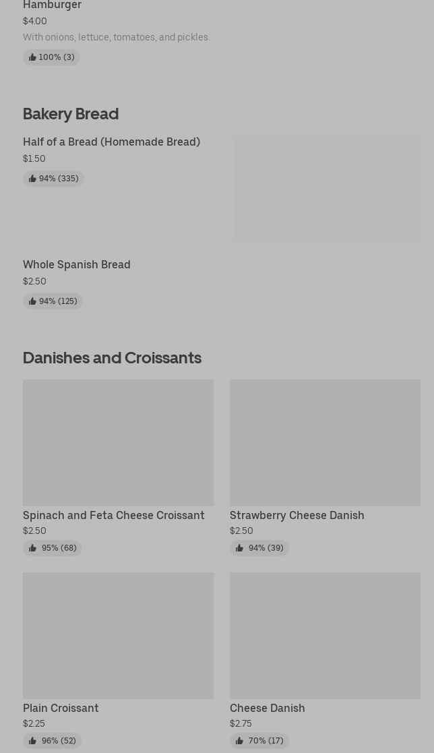
Task: Click thumbs-up icon for Strawberry Cheese Danish
Action: coord(239,548)
